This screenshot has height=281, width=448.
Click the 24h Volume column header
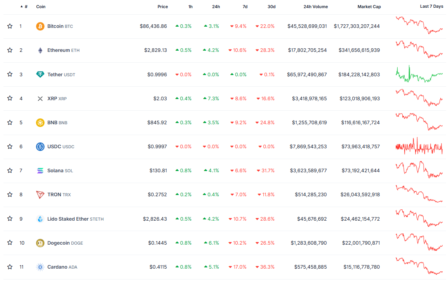[315, 7]
